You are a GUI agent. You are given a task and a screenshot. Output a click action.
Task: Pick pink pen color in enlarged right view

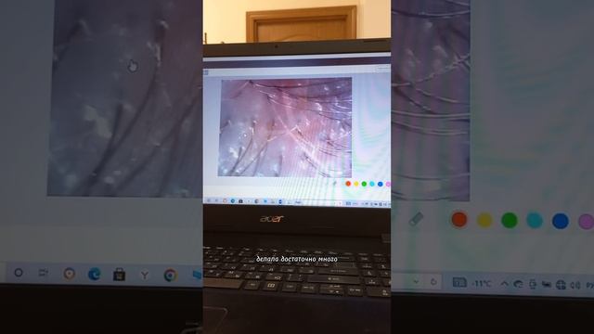[x=587, y=222]
